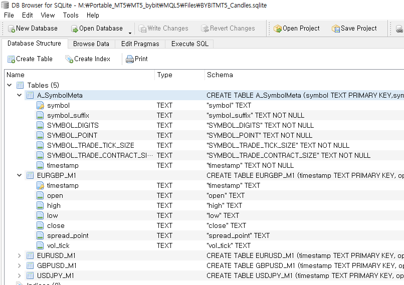Click the SYMBOL_DIGITS field icon
Viewport: 404px width, 285px height.
(x=40, y=125)
